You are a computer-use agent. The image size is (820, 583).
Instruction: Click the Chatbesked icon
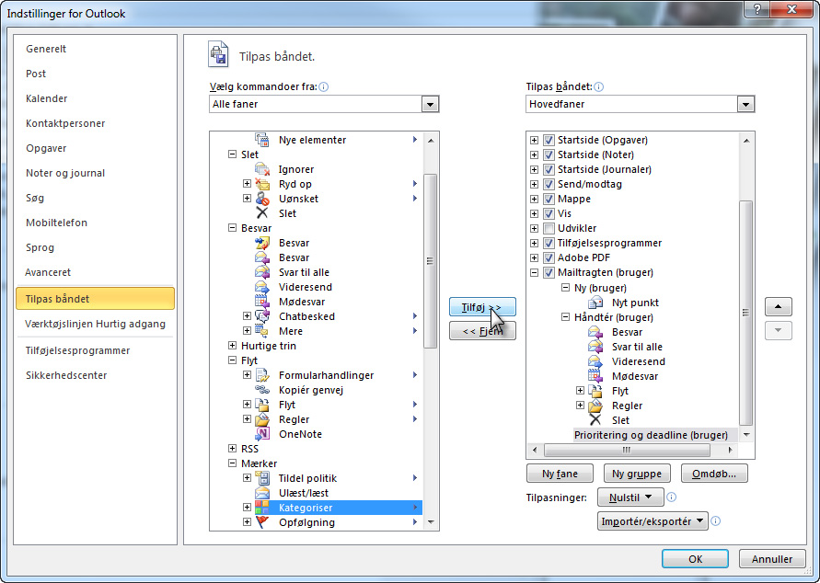[x=262, y=316]
